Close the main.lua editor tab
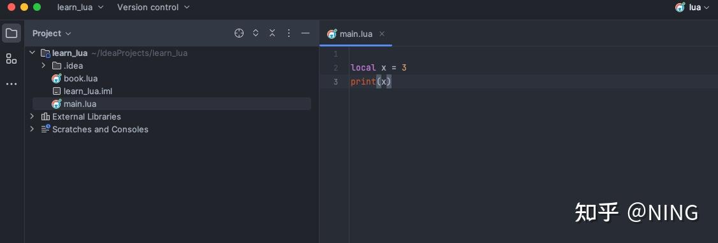The width and height of the screenshot is (718, 243). click(382, 34)
